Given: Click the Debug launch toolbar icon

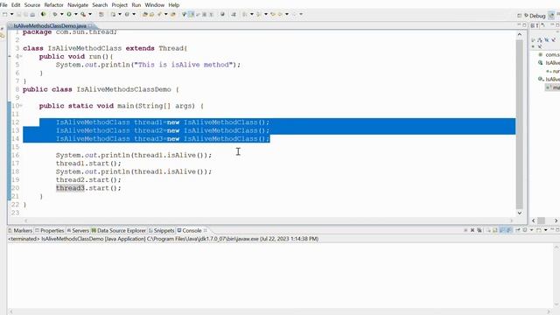Looking at the screenshot, I should 55,14.
